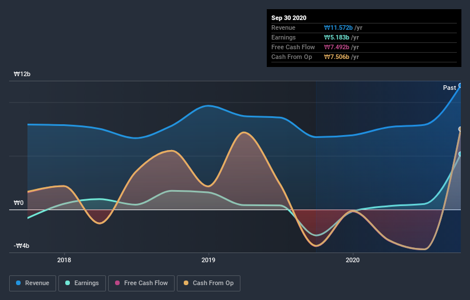Select the Revenue endpoint marker at chart edge
Image resolution: width=470 pixels, height=300 pixels.
pos(460,85)
